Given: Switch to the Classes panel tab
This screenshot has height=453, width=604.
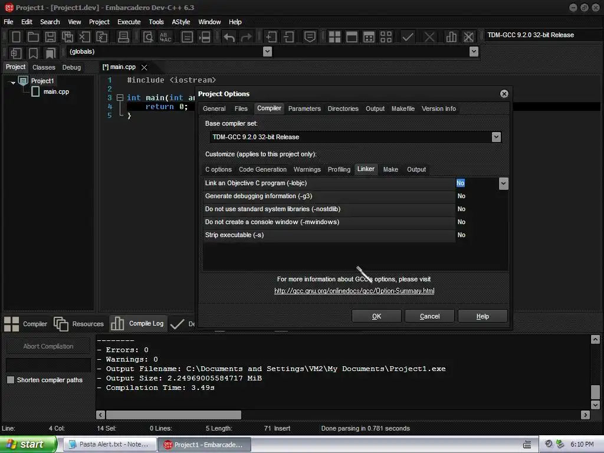Looking at the screenshot, I should [44, 67].
